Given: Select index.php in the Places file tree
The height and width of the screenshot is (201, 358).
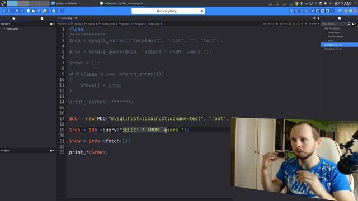Looking at the screenshot, I should pyautogui.click(x=12, y=28).
